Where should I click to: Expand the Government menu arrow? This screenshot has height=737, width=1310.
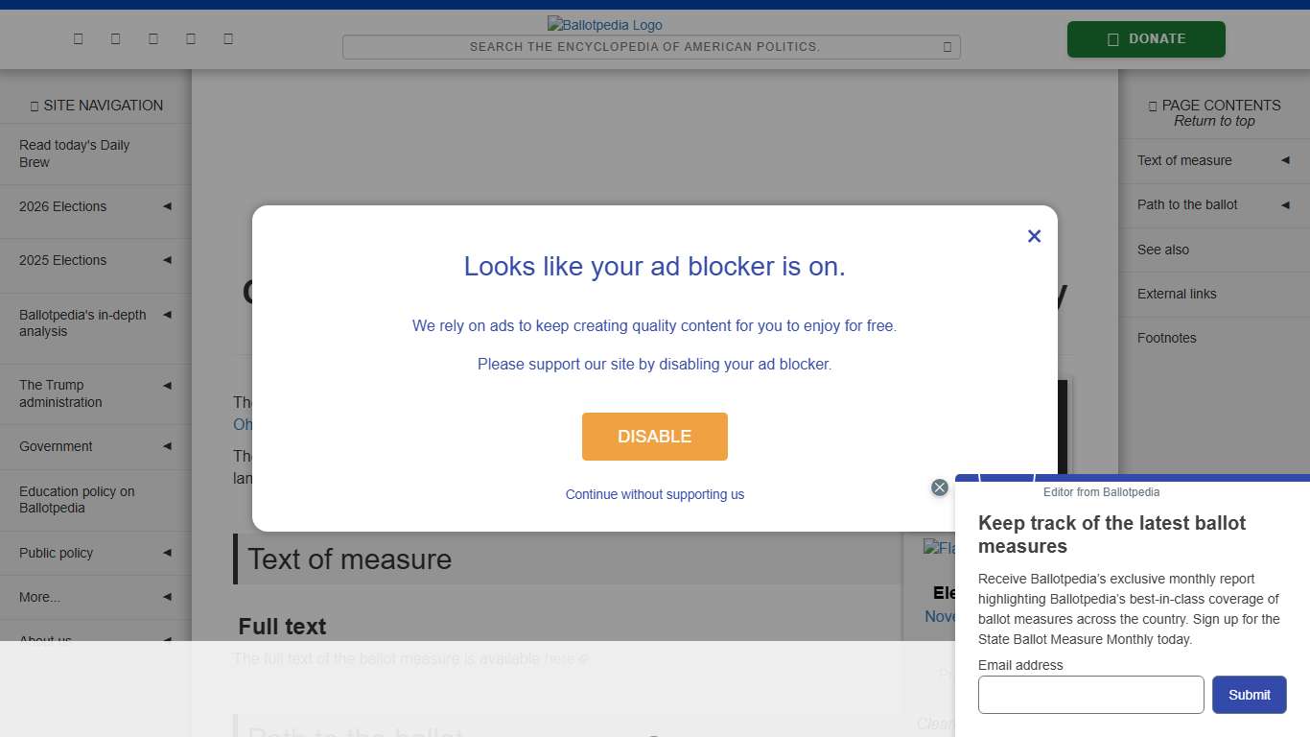[x=167, y=446]
